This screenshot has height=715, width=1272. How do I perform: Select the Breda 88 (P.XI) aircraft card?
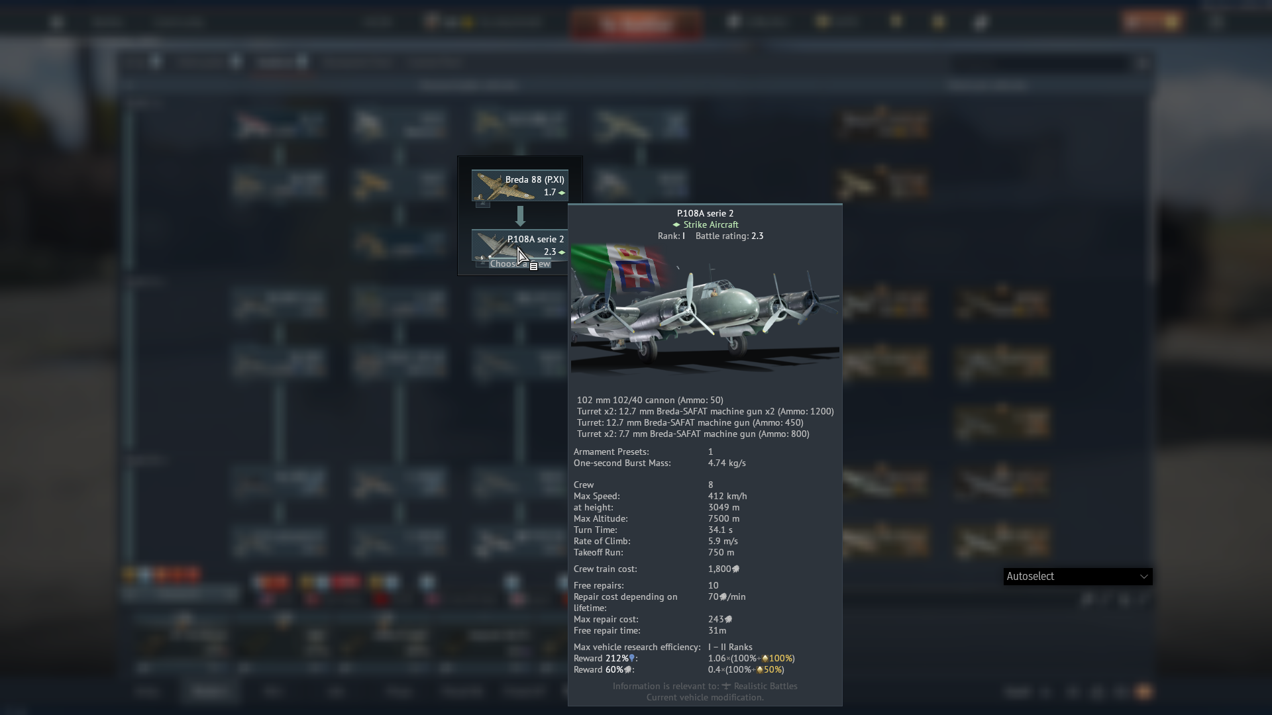coord(519,185)
